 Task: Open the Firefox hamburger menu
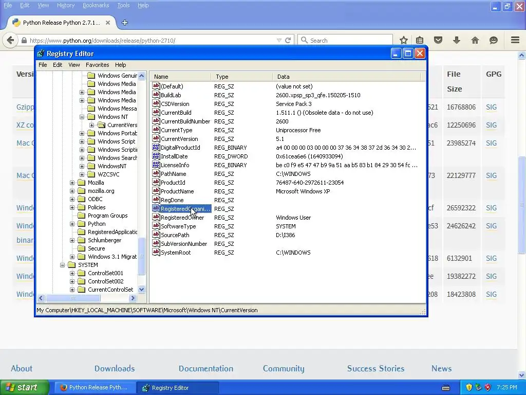(515, 40)
